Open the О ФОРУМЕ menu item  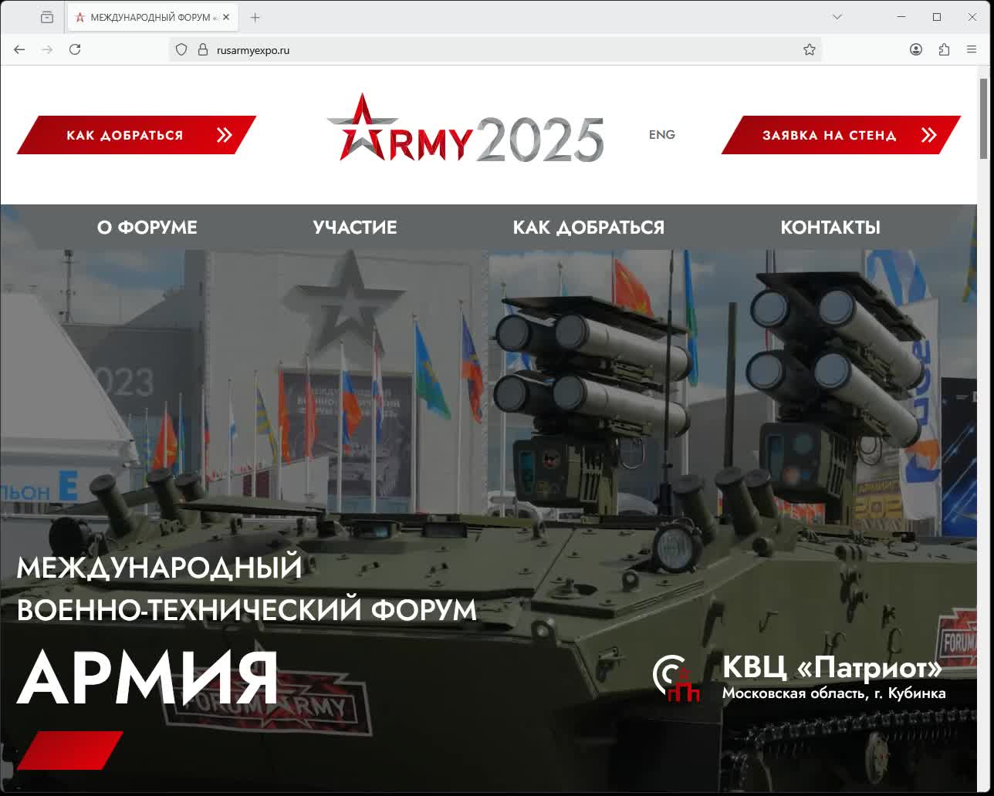click(147, 228)
